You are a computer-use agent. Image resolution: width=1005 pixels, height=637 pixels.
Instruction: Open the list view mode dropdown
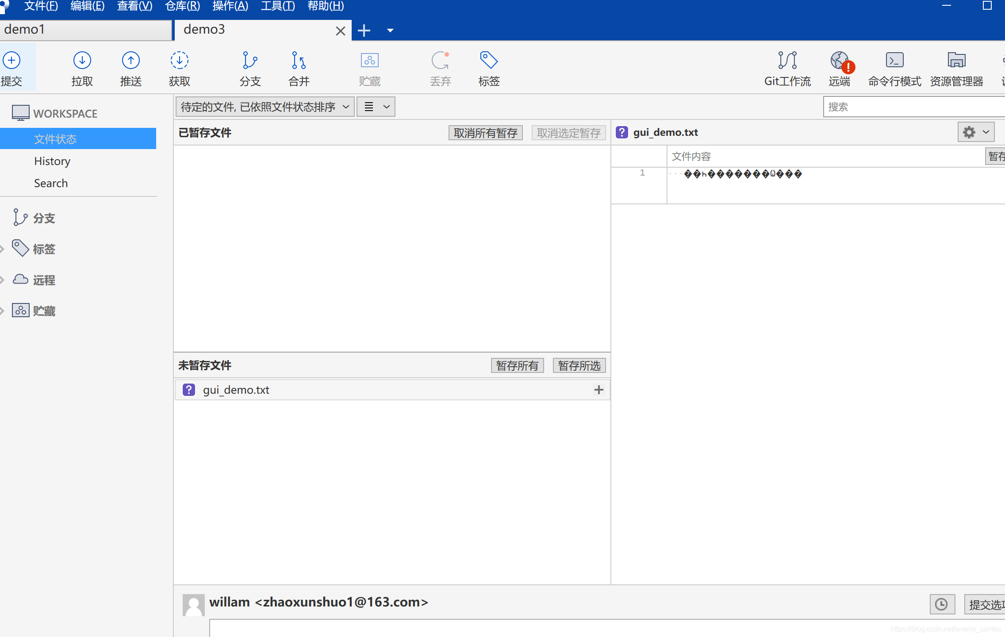[x=376, y=107]
